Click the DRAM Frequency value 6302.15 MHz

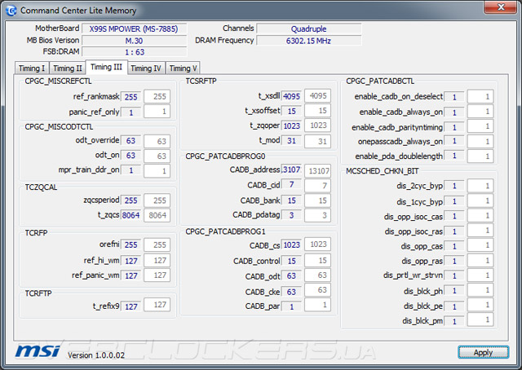[x=308, y=41]
